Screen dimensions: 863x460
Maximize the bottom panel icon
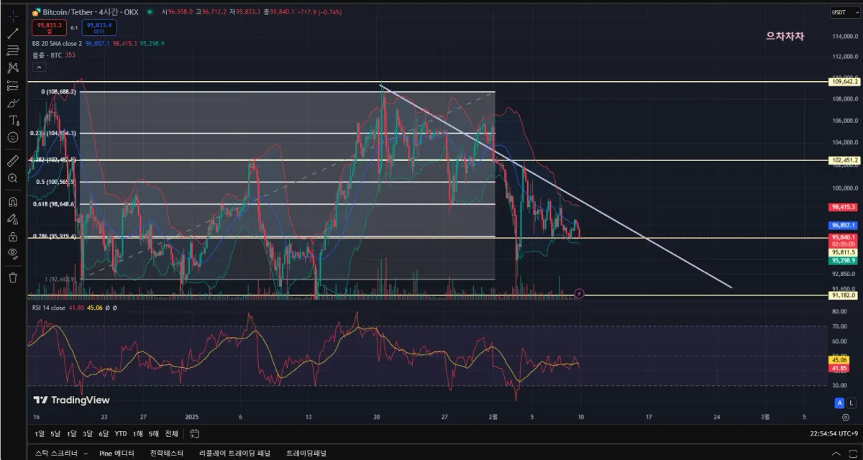point(853,454)
